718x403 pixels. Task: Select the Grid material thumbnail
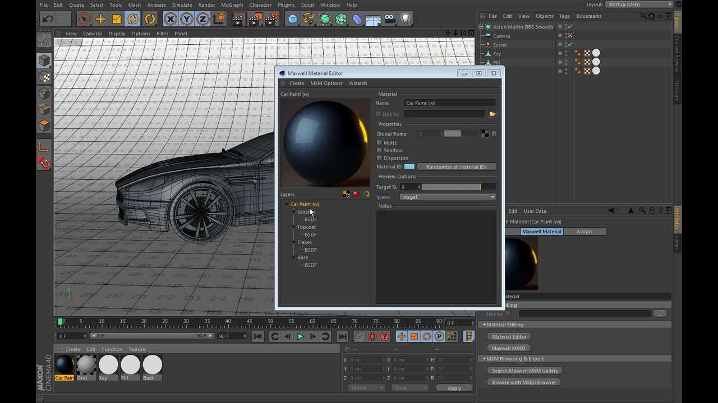pos(86,365)
